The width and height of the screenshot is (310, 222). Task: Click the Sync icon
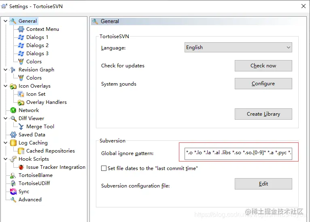(13, 192)
